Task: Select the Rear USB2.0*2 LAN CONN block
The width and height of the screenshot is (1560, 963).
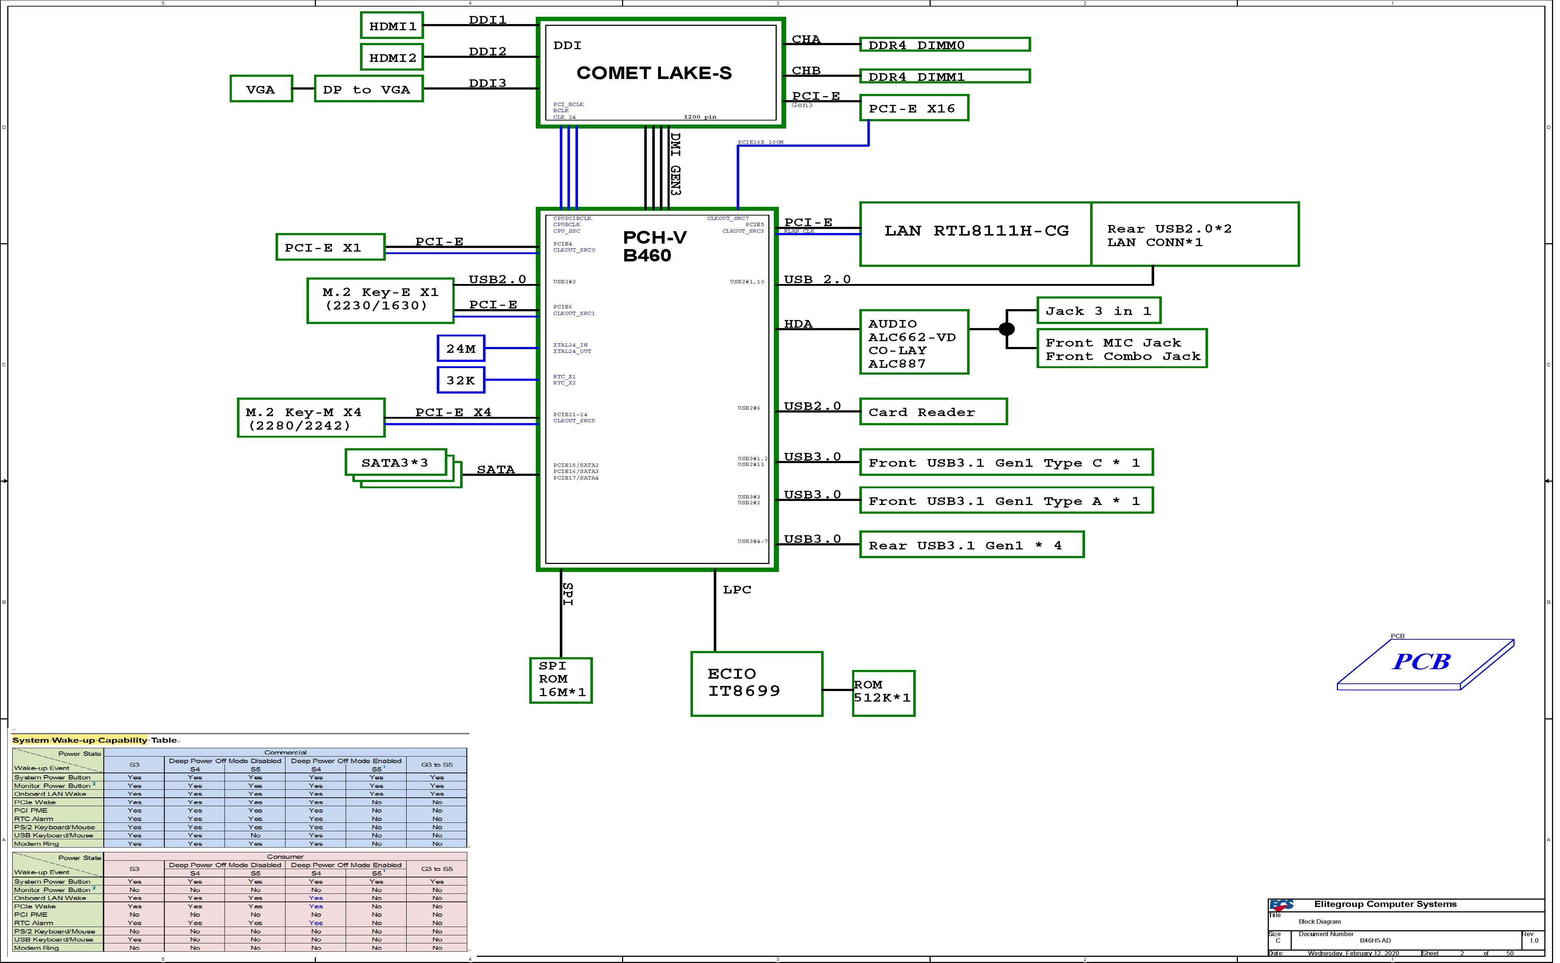Action: click(x=1195, y=234)
